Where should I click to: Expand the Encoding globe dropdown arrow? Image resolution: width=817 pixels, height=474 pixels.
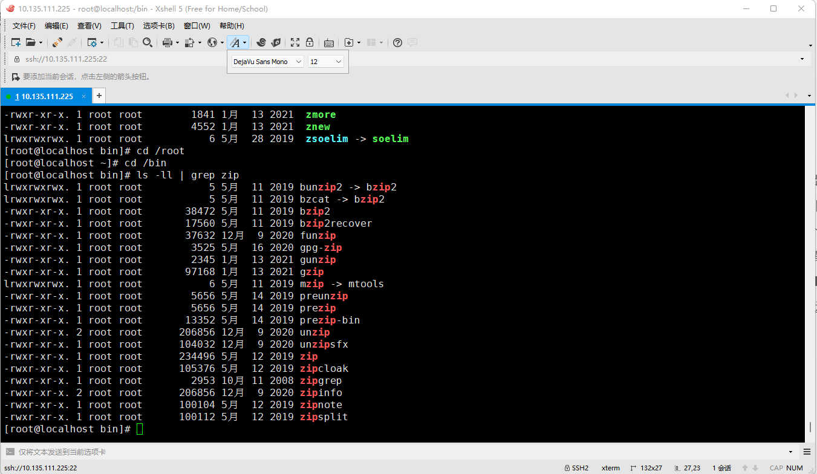tap(222, 42)
